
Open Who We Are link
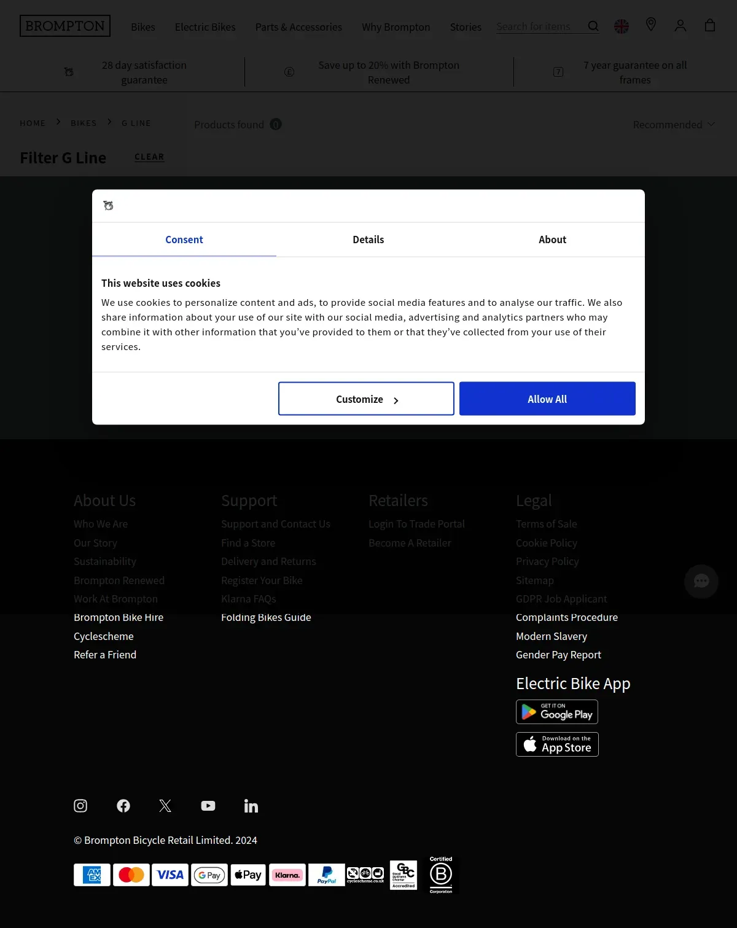[101, 524]
